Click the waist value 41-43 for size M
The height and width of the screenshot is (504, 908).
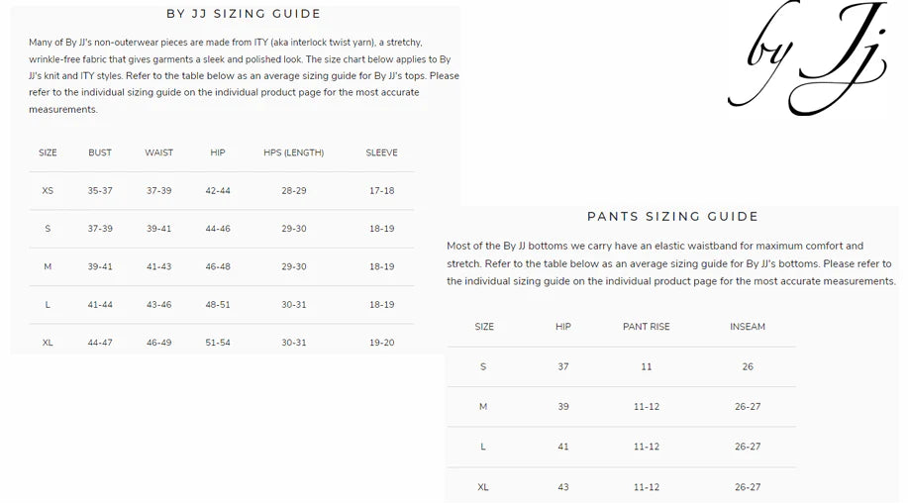[158, 267]
